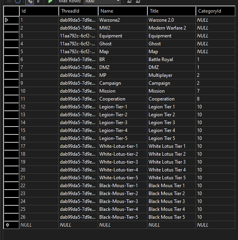Select the Title cell 'Battle Royal'
This screenshot has width=238, height=240.
click(x=171, y=60)
